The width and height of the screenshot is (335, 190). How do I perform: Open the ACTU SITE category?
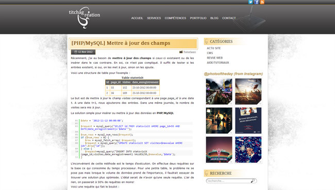click(214, 48)
